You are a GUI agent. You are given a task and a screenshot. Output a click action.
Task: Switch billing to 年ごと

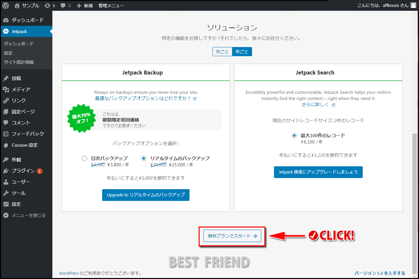(242, 52)
